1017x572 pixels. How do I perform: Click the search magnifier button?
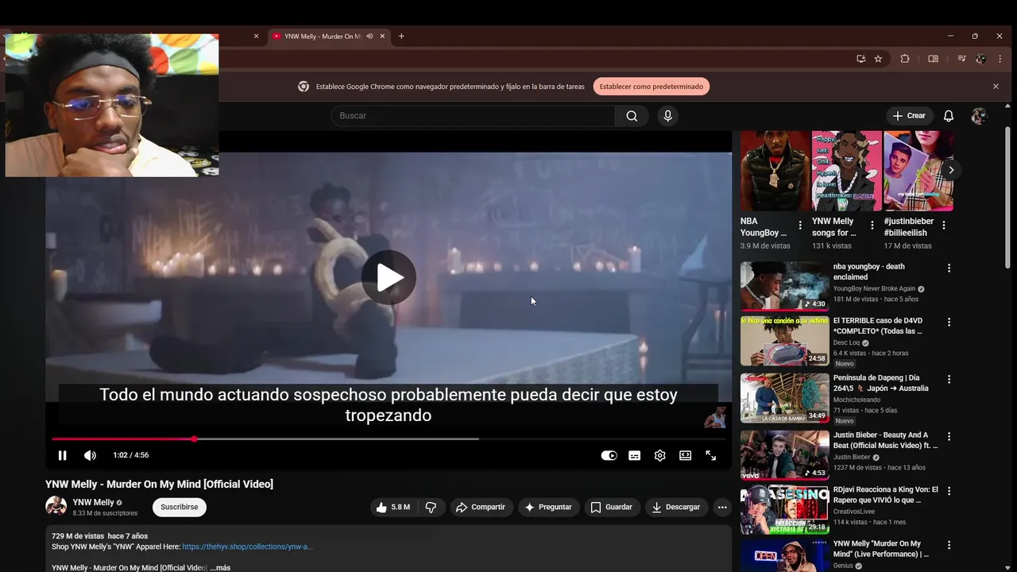[x=632, y=116]
